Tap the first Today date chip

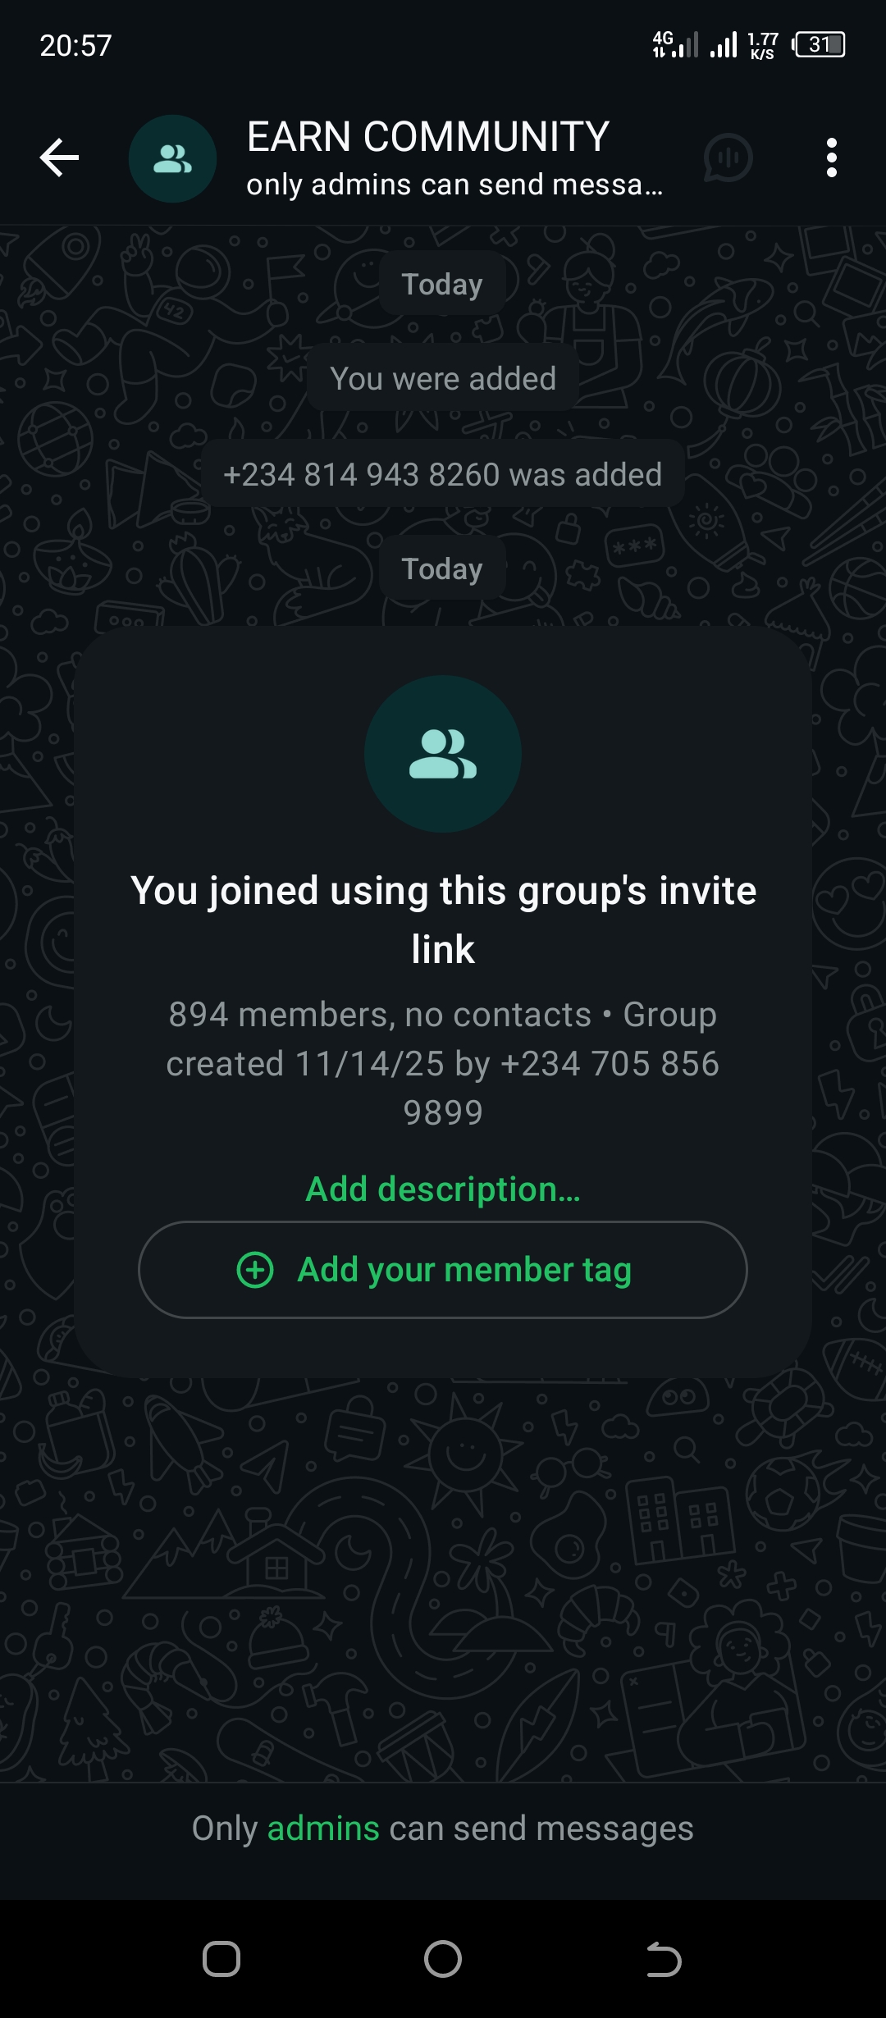coord(442,284)
